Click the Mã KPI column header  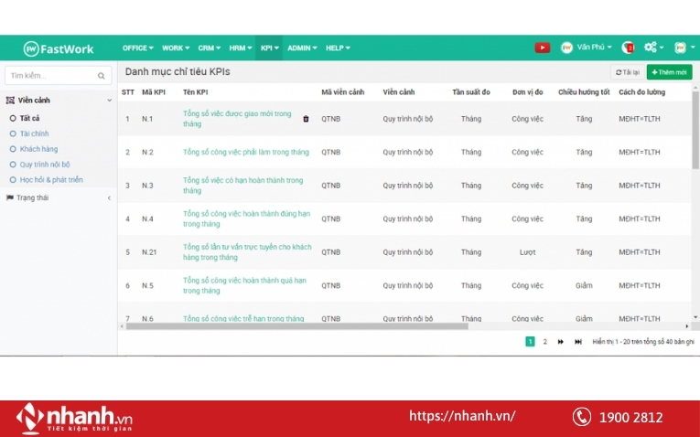point(154,92)
